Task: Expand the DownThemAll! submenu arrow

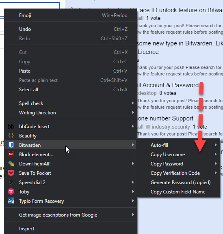Action: tap(133, 163)
